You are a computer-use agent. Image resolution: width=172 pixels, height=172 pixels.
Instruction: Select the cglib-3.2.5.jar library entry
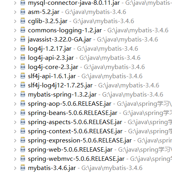coord(47,21)
